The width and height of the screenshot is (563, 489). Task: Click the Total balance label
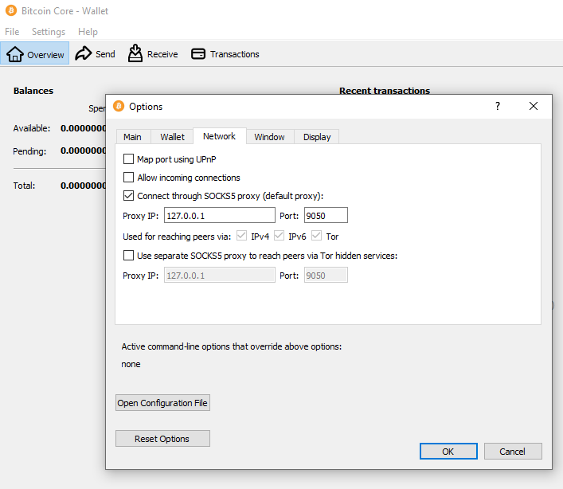24,186
